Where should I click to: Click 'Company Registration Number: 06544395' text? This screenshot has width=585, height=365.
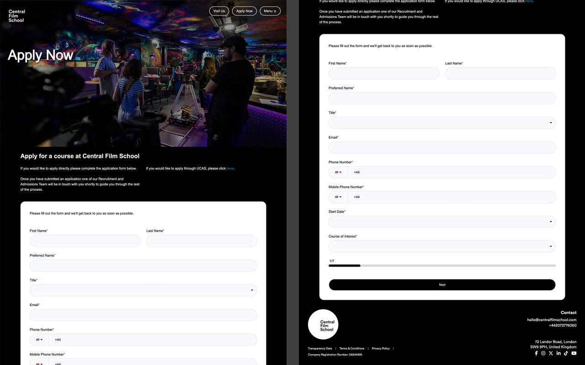click(335, 355)
